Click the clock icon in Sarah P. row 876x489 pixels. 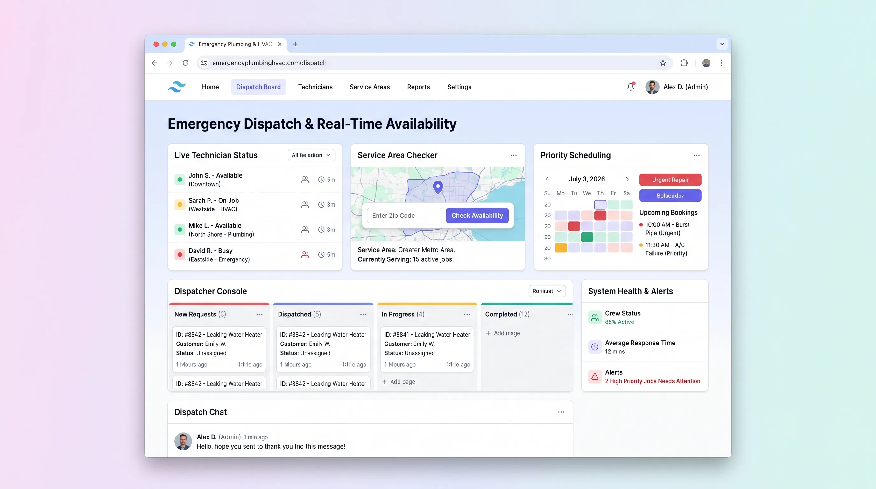[x=321, y=204]
